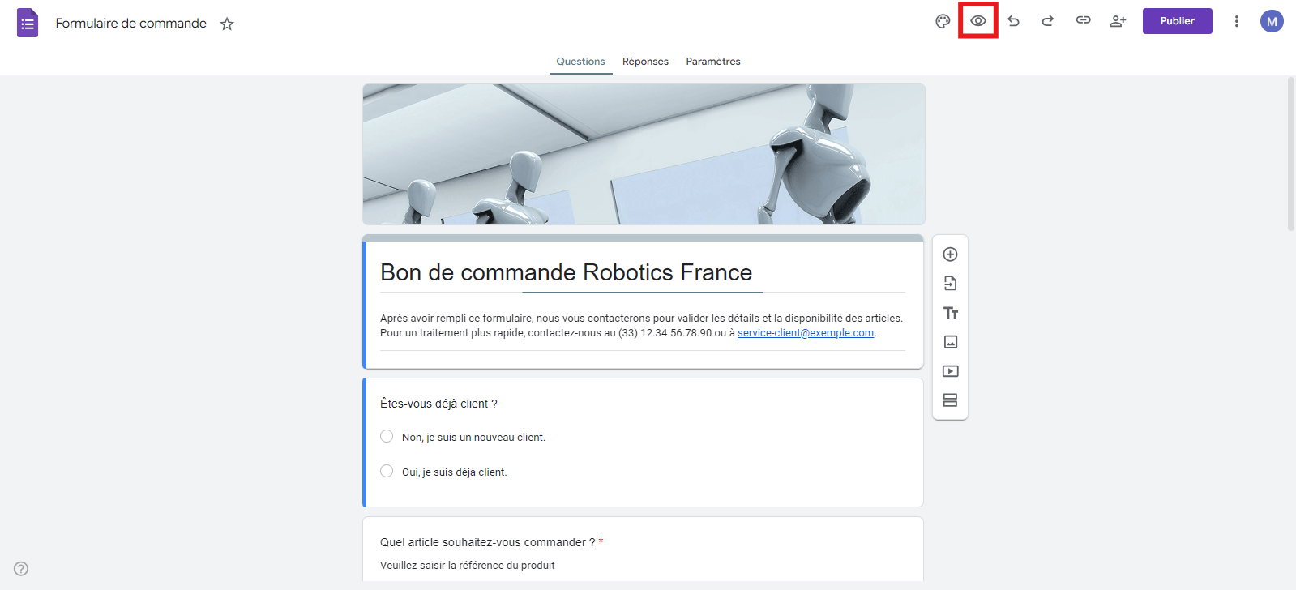
Task: Add a video from the side toolbar
Action: (x=951, y=371)
